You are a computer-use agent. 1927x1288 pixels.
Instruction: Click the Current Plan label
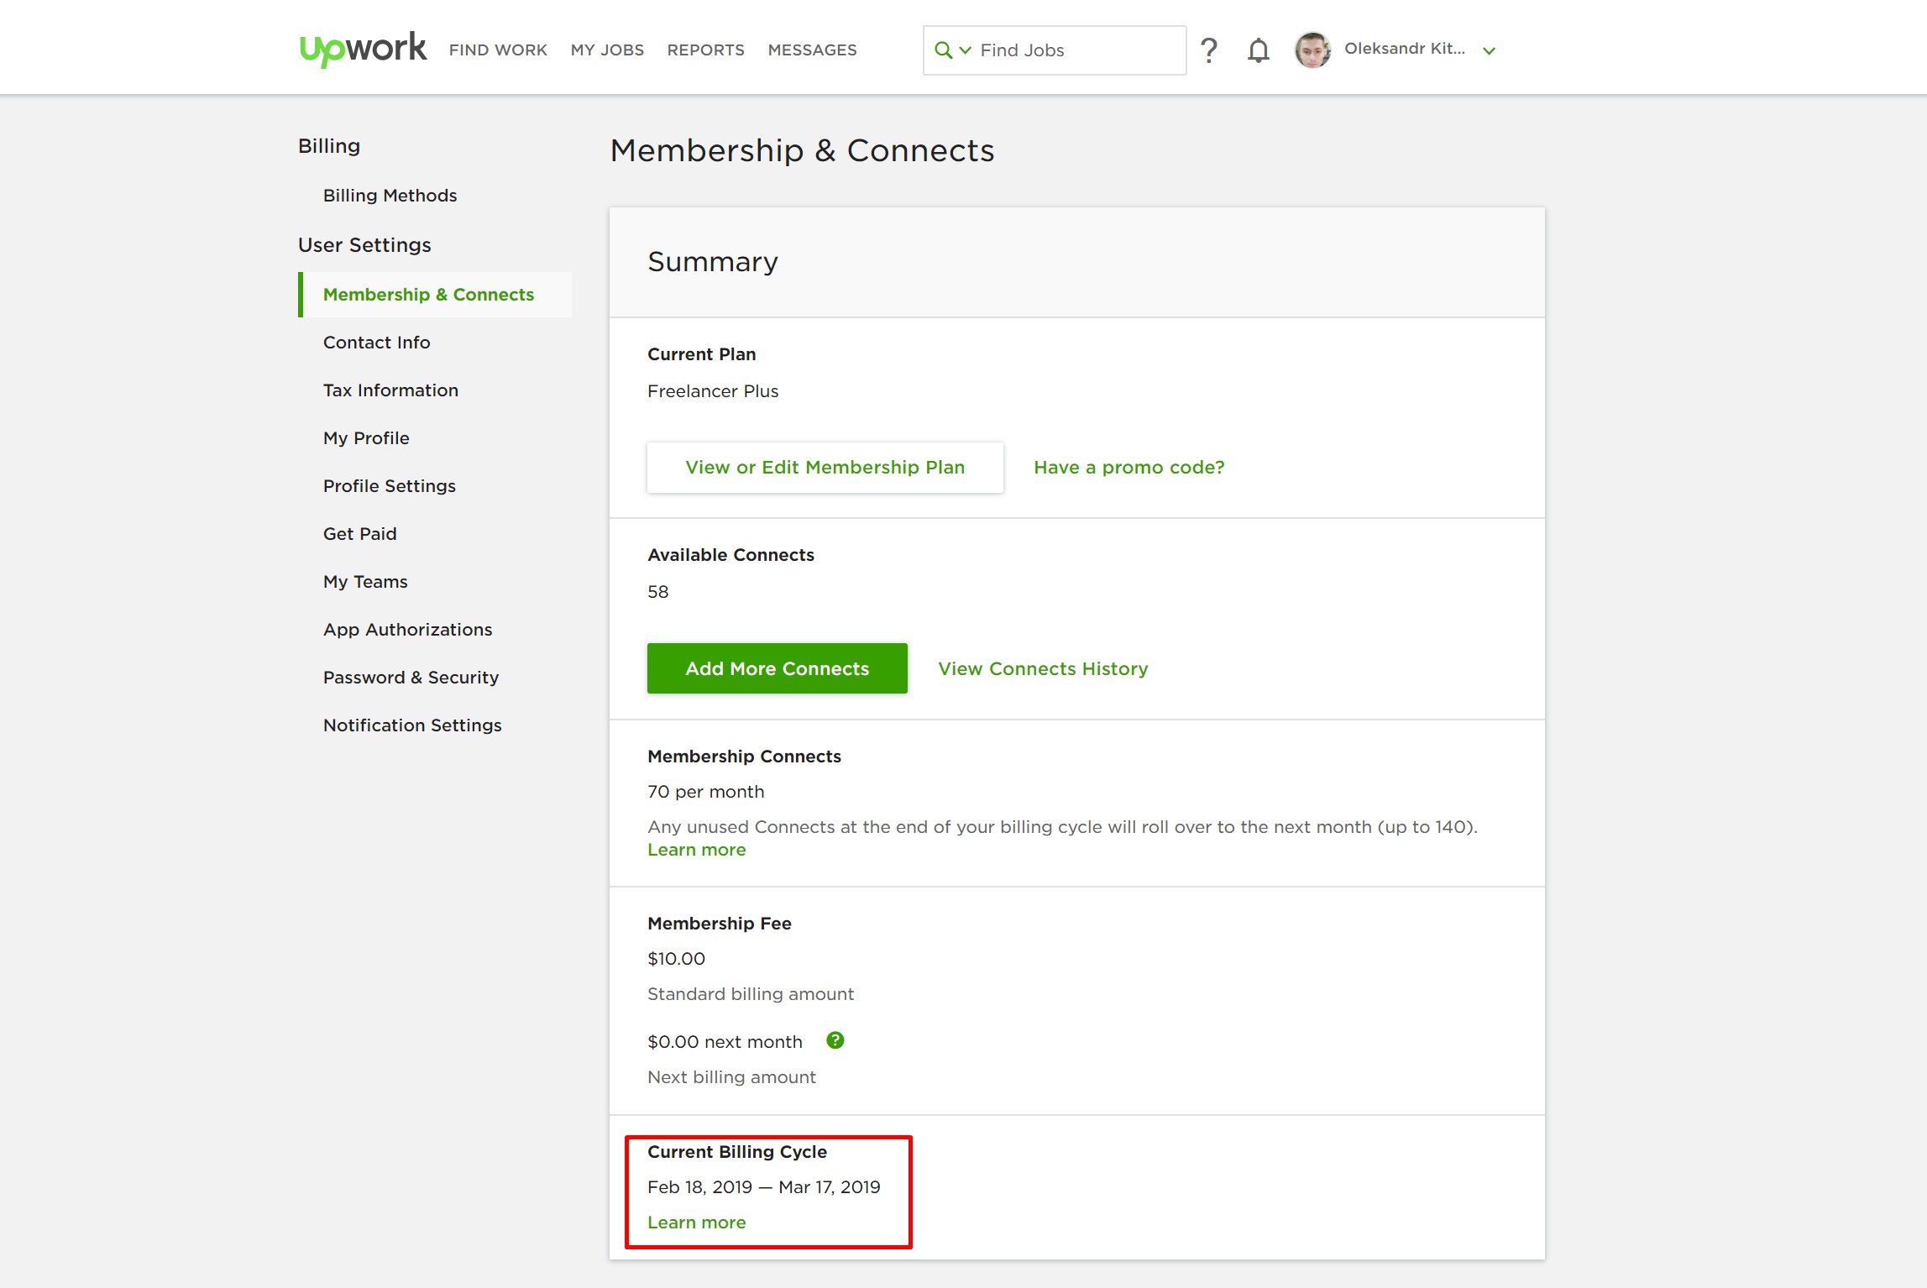coord(701,354)
